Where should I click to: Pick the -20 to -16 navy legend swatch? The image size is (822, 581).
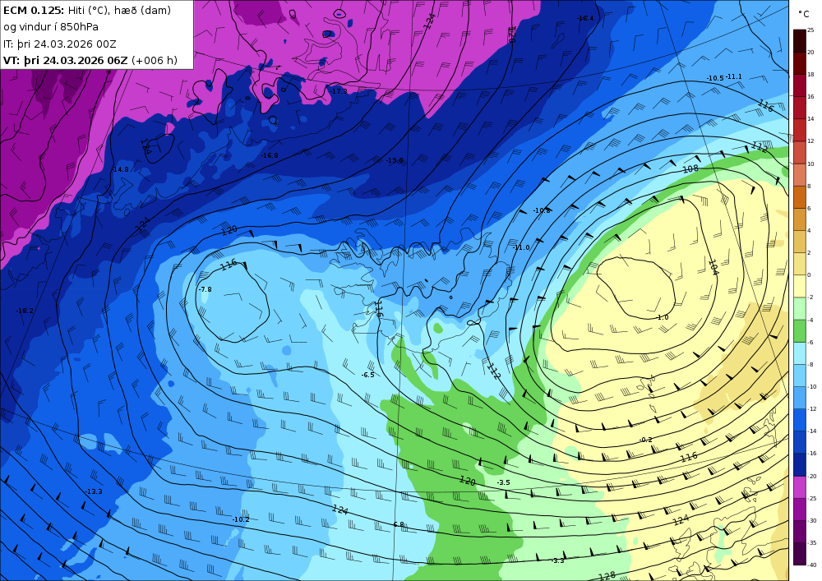click(800, 464)
